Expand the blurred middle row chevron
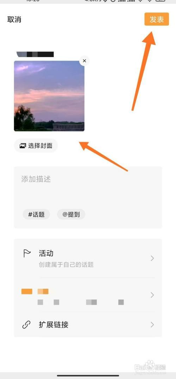Image resolution: width=176 pixels, height=379 pixels. pos(152,295)
